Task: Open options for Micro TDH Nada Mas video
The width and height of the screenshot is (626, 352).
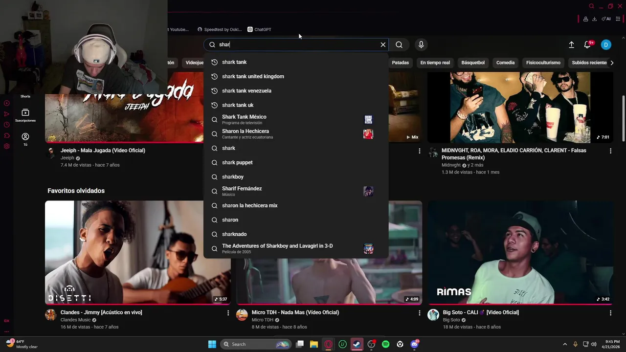Action: 419,313
